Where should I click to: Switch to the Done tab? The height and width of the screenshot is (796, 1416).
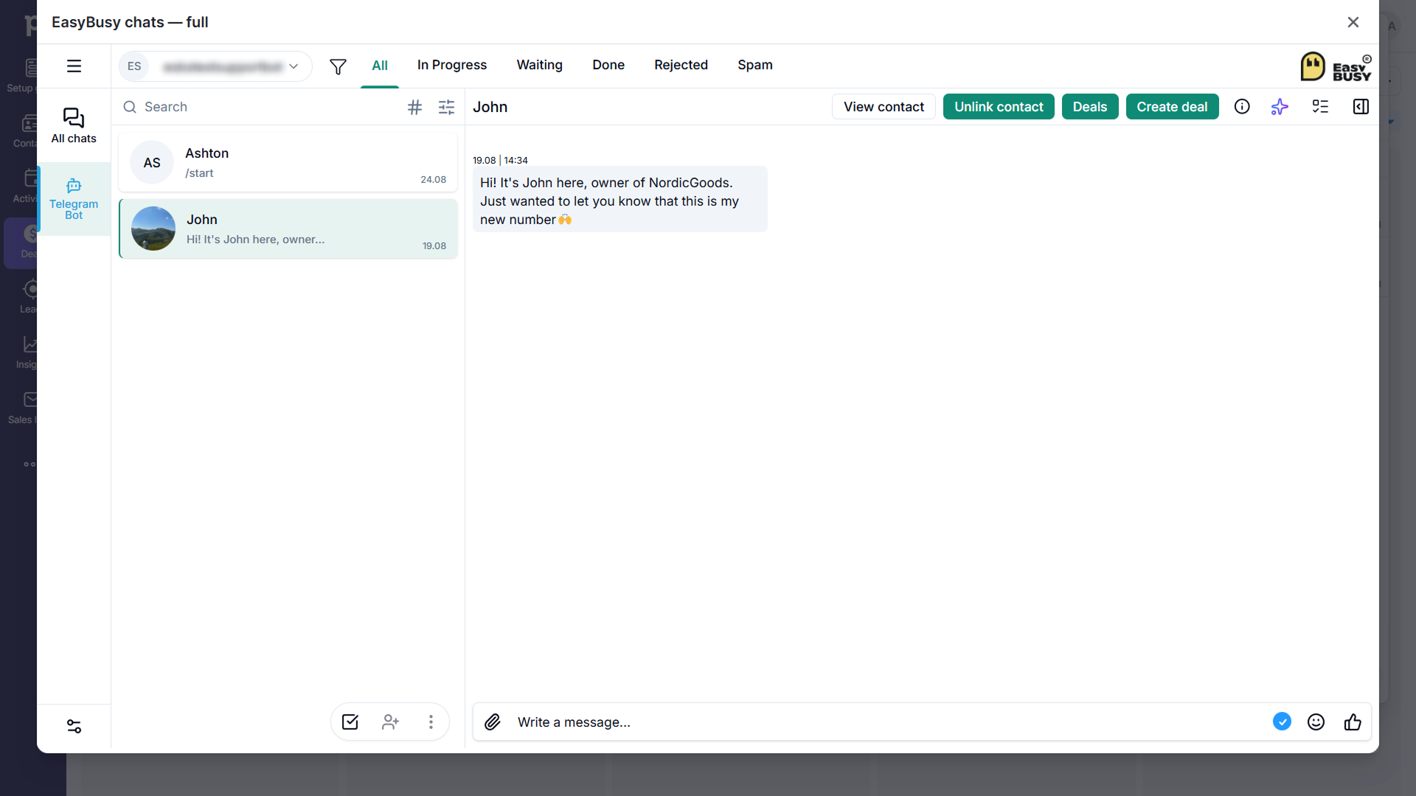(x=608, y=65)
